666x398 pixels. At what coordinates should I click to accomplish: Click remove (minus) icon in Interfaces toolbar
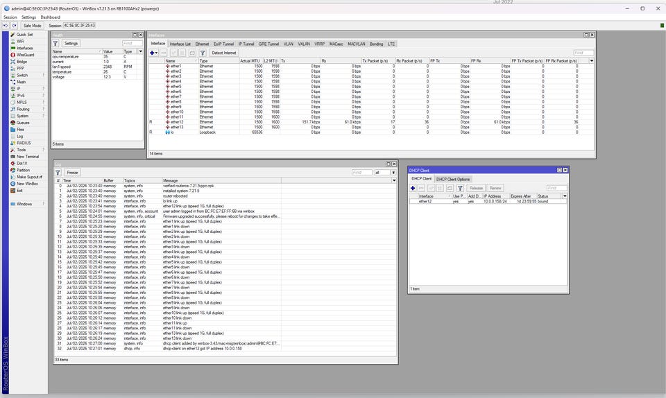tap(164, 53)
